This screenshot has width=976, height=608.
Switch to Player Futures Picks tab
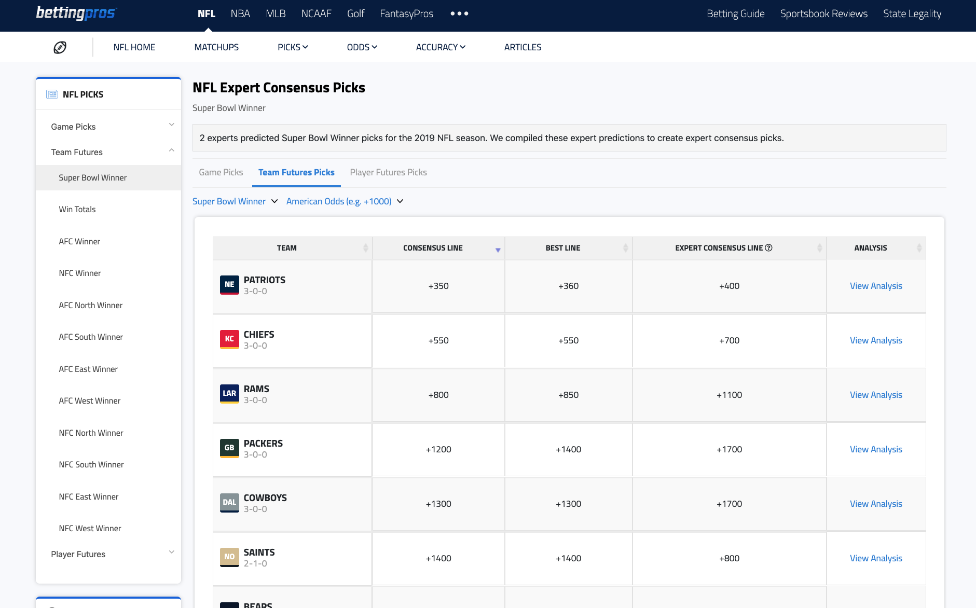click(388, 172)
